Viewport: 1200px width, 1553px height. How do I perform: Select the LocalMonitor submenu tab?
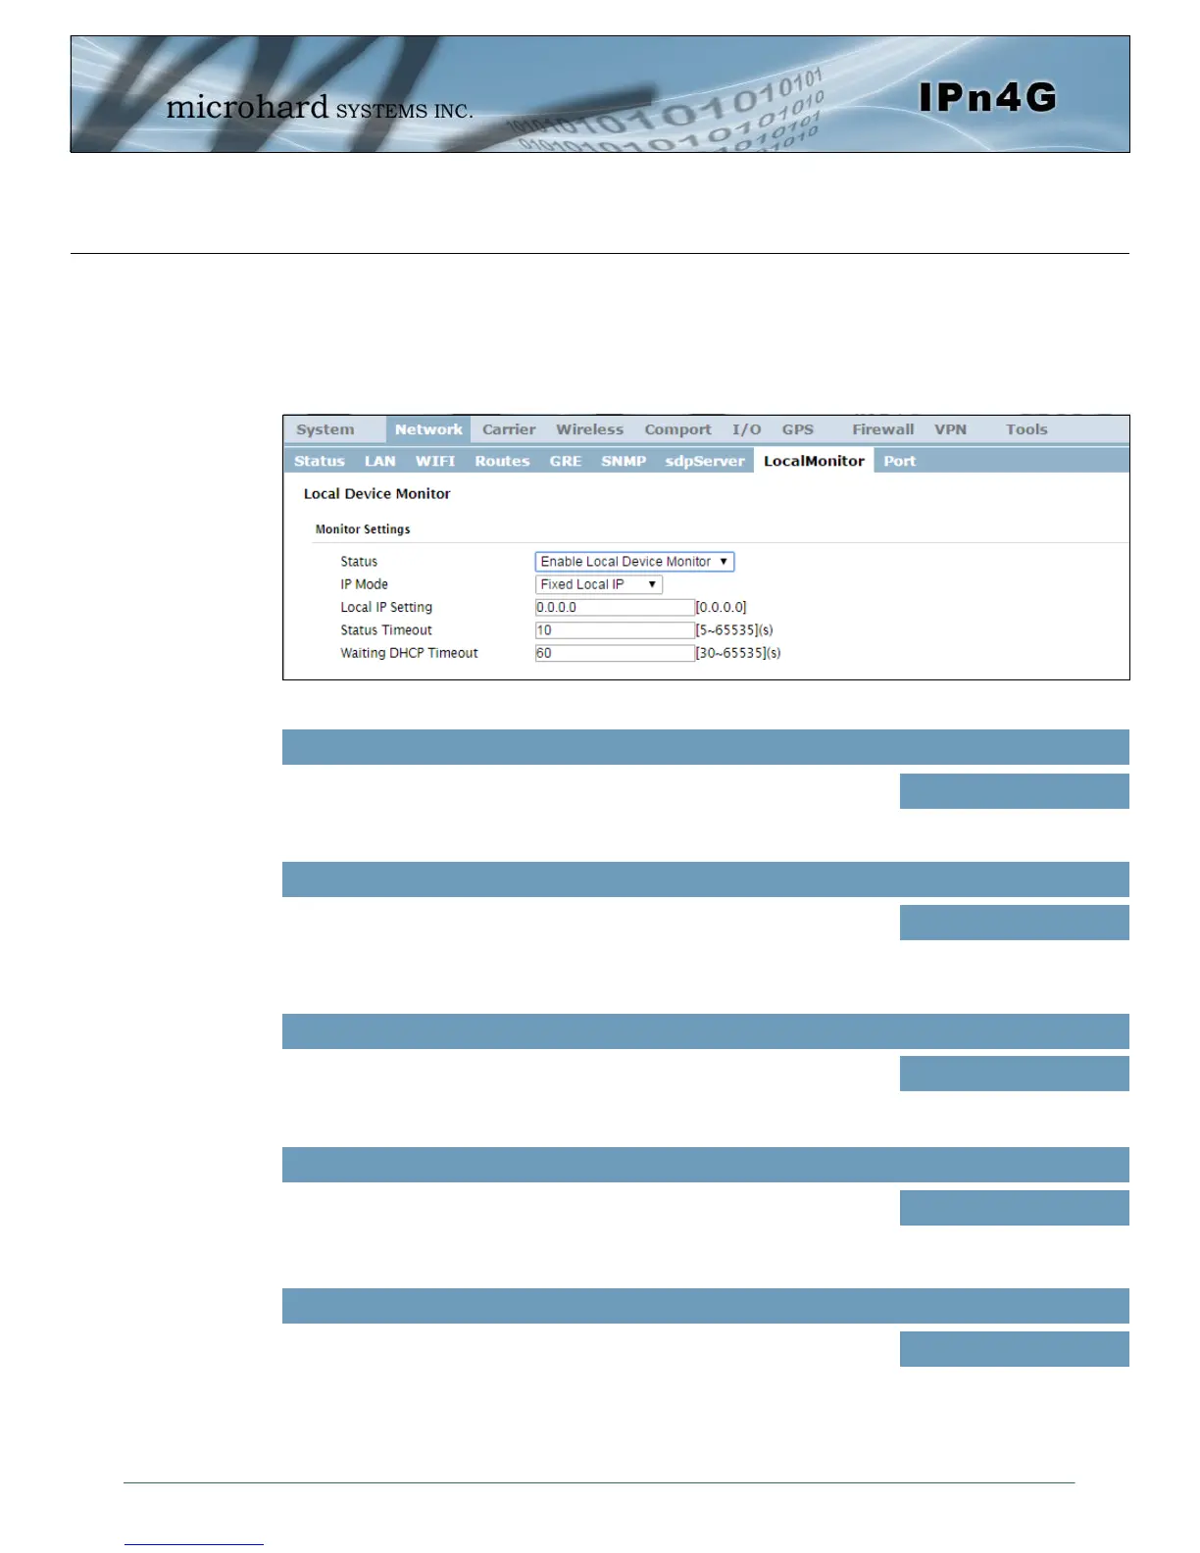pos(814,461)
